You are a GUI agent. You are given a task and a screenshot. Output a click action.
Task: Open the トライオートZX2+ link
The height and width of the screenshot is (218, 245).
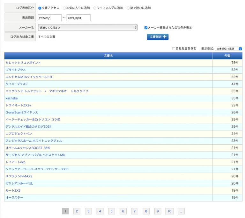coord(19,105)
